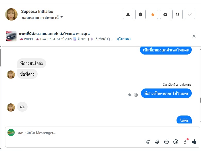Click the orange star follow-up icon
The width and height of the screenshot is (201, 151).
click(x=153, y=14)
